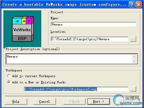Click the Help question mark title button
144x108 pixels.
click(x=132, y=4)
